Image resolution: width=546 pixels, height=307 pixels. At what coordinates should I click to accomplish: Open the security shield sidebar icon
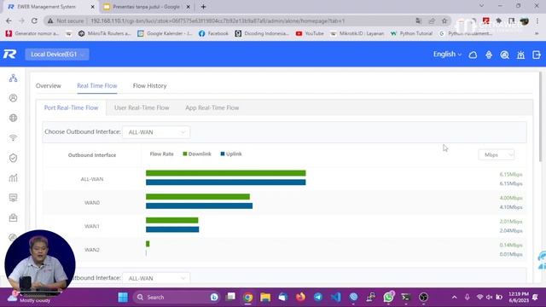tap(14, 158)
